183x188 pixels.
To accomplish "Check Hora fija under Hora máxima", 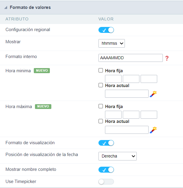I will click(x=101, y=106).
